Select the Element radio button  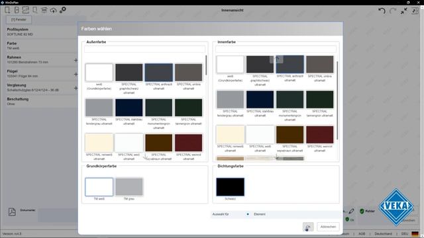[248, 214]
